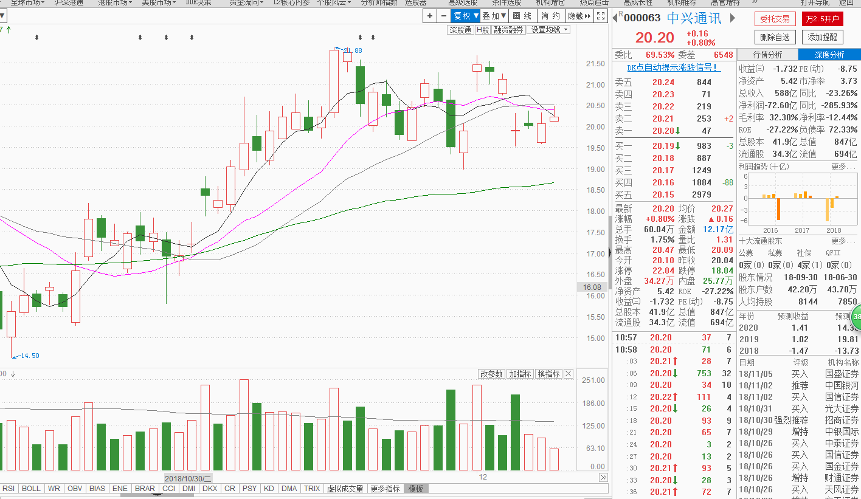861x499 pixels.
Task: Activate the 画线 drawing tool
Action: point(522,16)
